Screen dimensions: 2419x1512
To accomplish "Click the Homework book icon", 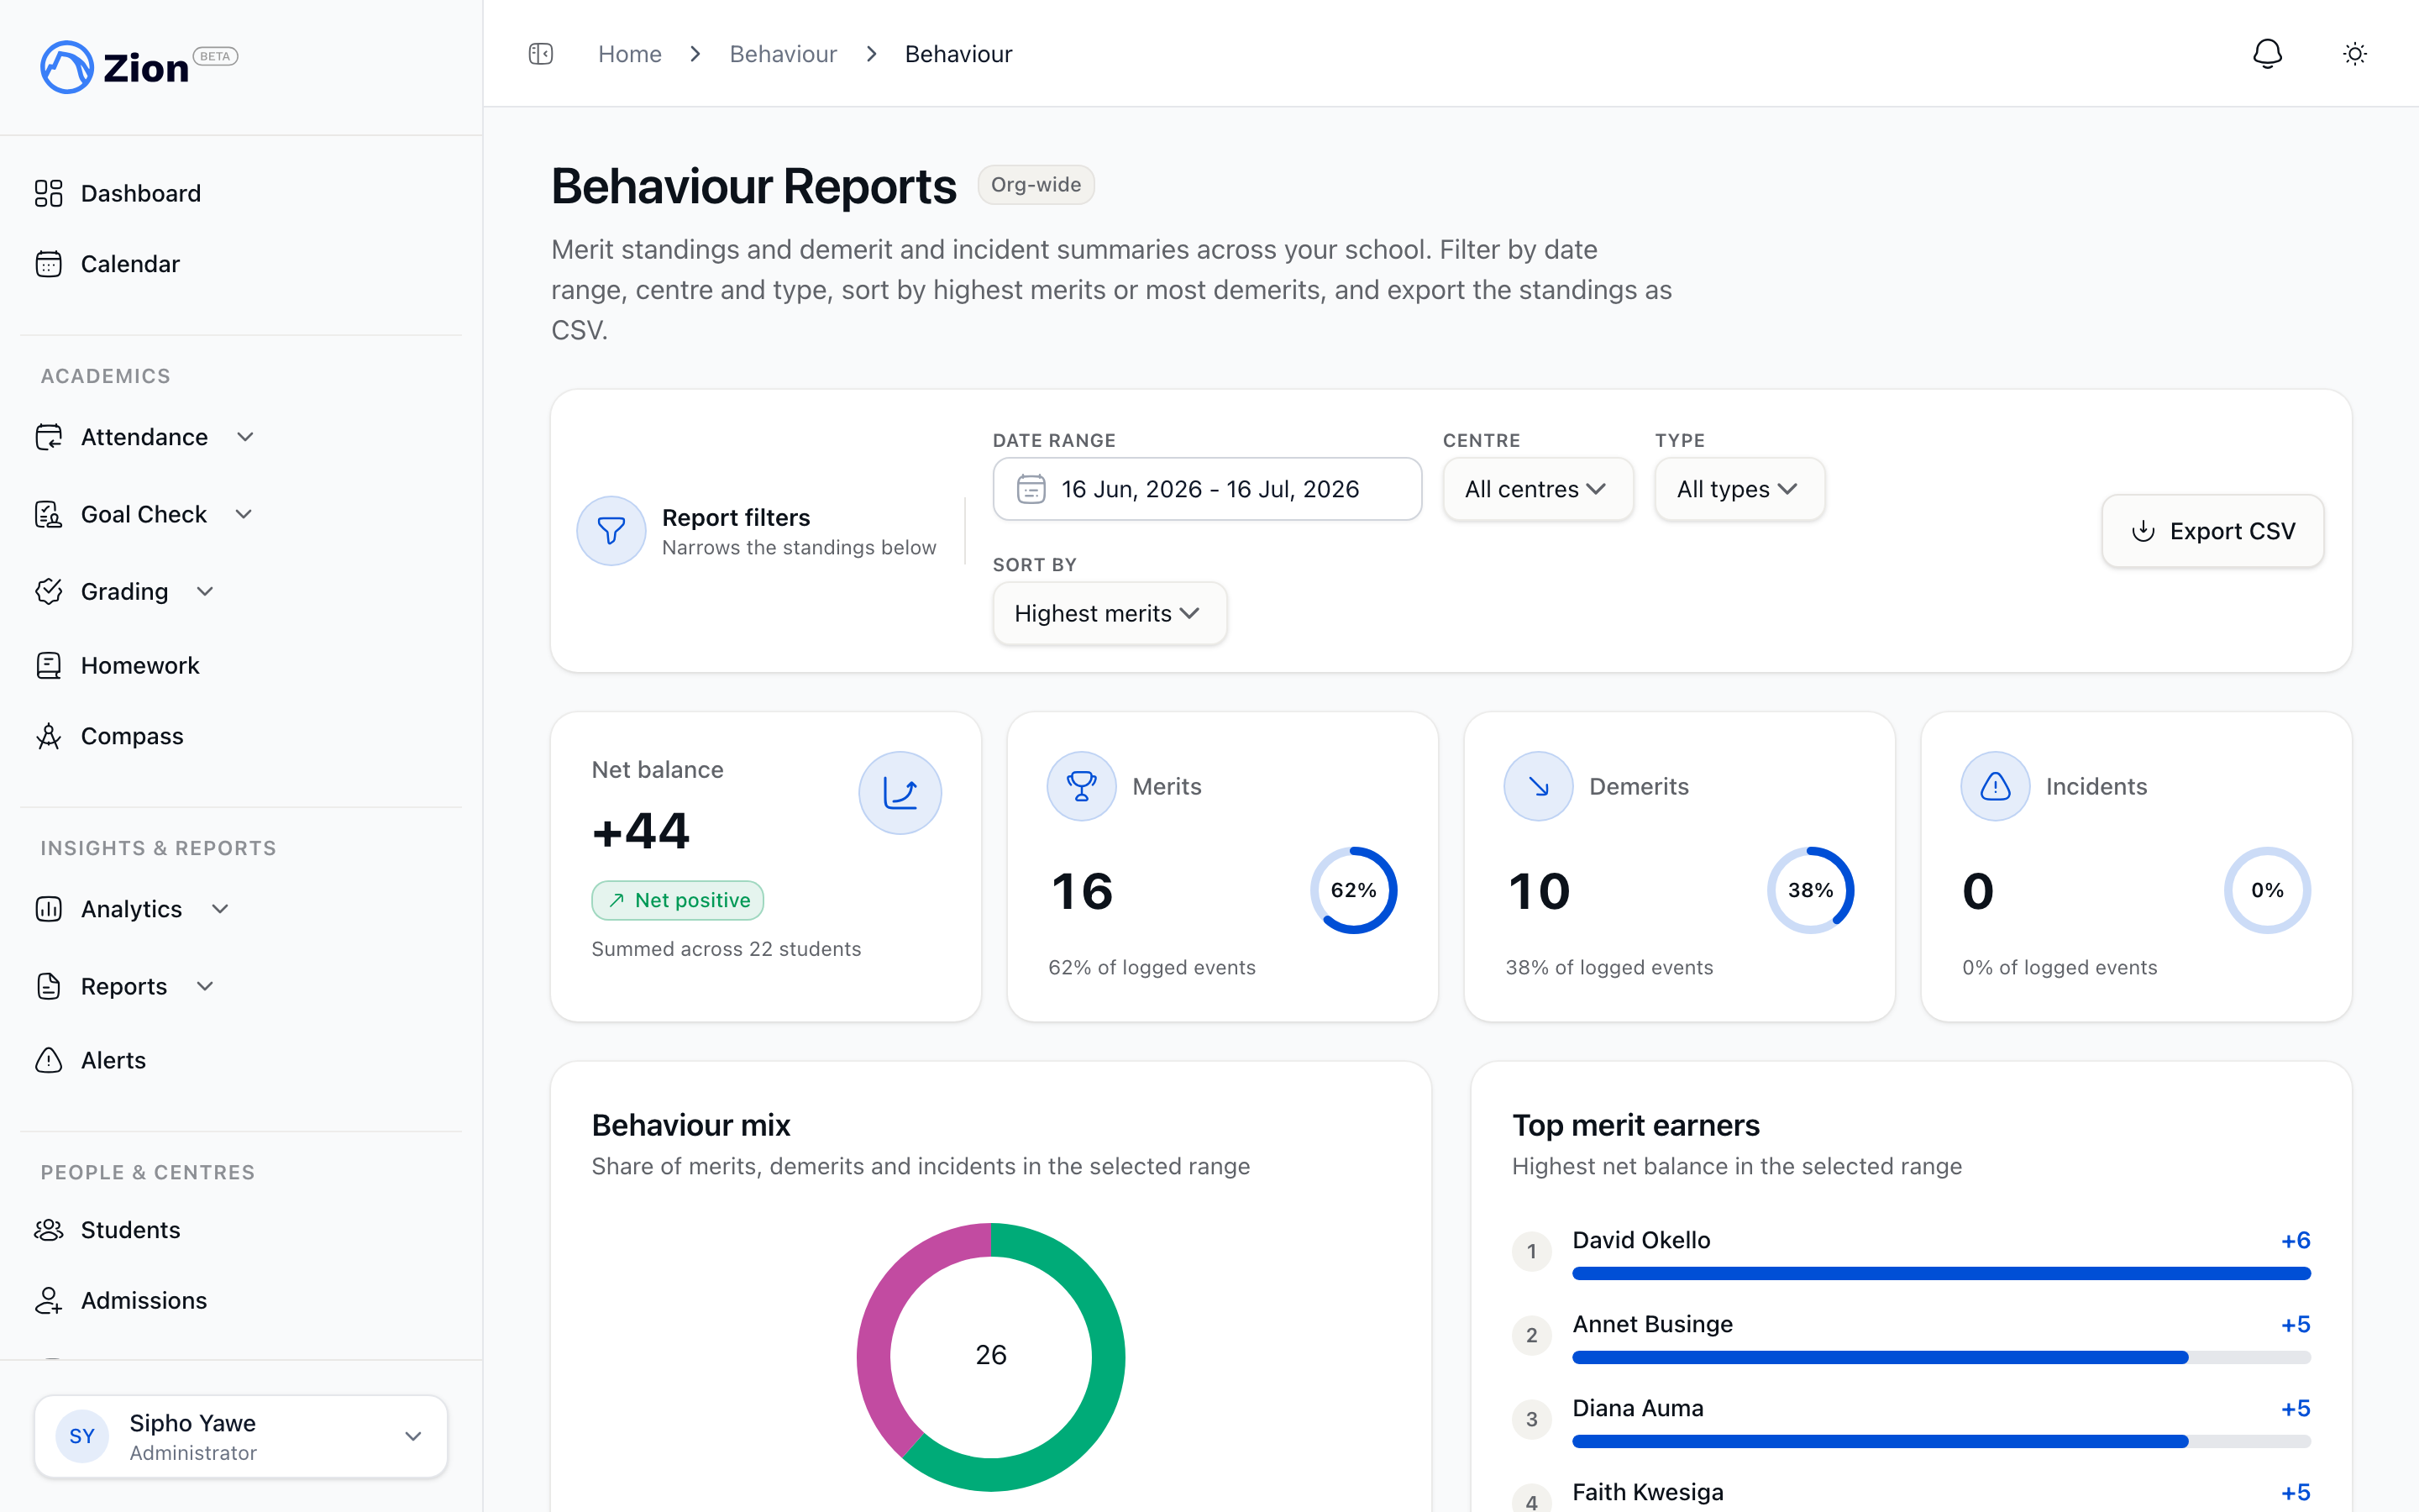I will click(49, 665).
